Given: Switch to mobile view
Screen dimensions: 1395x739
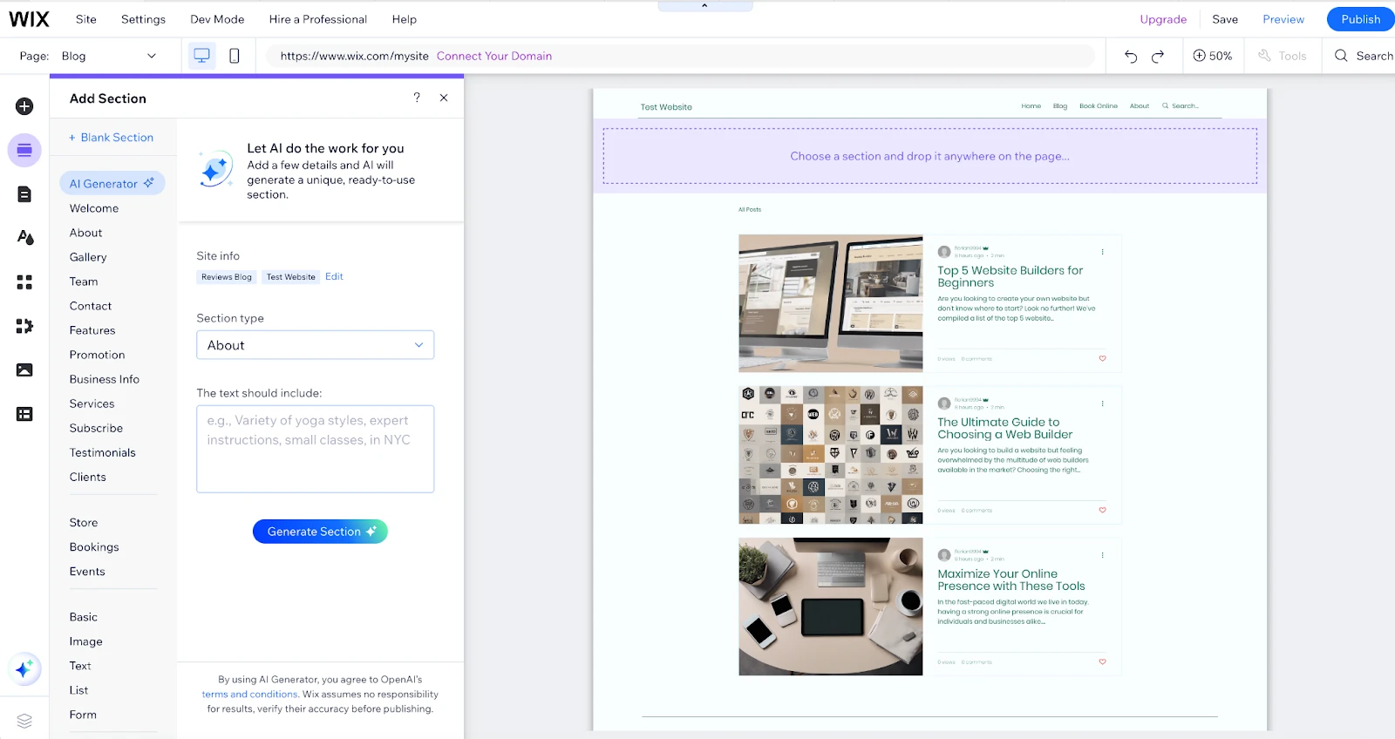Looking at the screenshot, I should click(x=234, y=56).
